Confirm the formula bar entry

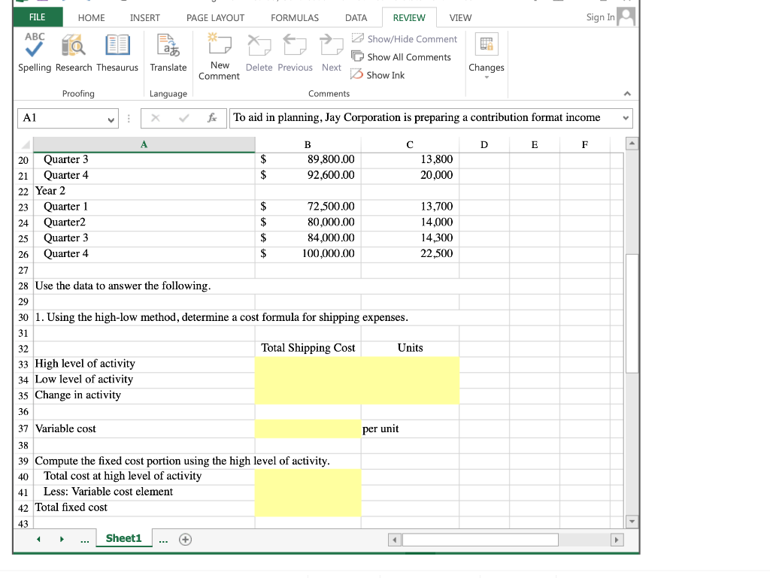pos(184,118)
